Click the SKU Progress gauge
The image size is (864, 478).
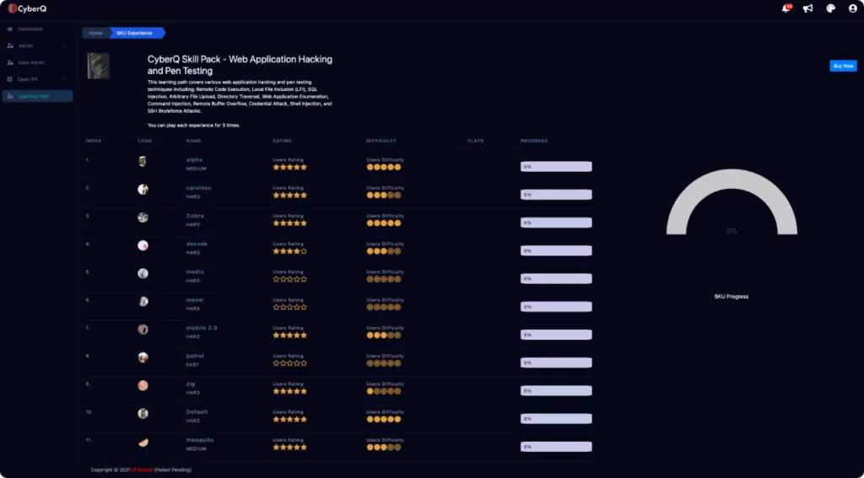point(732,202)
